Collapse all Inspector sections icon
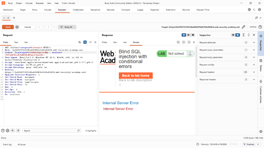This screenshot has height=148, width=264. (x=249, y=35)
